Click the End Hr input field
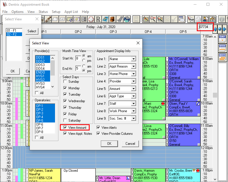 point(78,68)
